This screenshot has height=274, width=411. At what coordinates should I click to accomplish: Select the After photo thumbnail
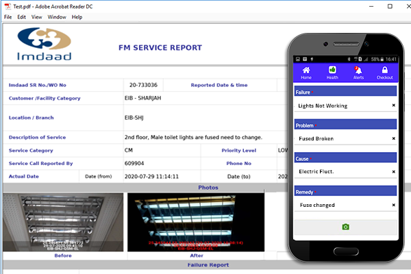(196, 223)
